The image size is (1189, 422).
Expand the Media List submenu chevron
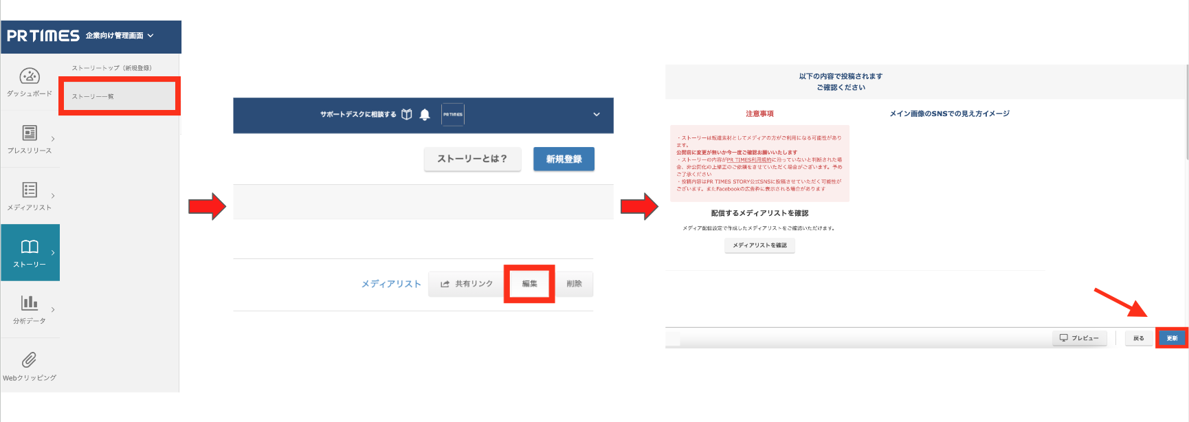[x=53, y=196]
